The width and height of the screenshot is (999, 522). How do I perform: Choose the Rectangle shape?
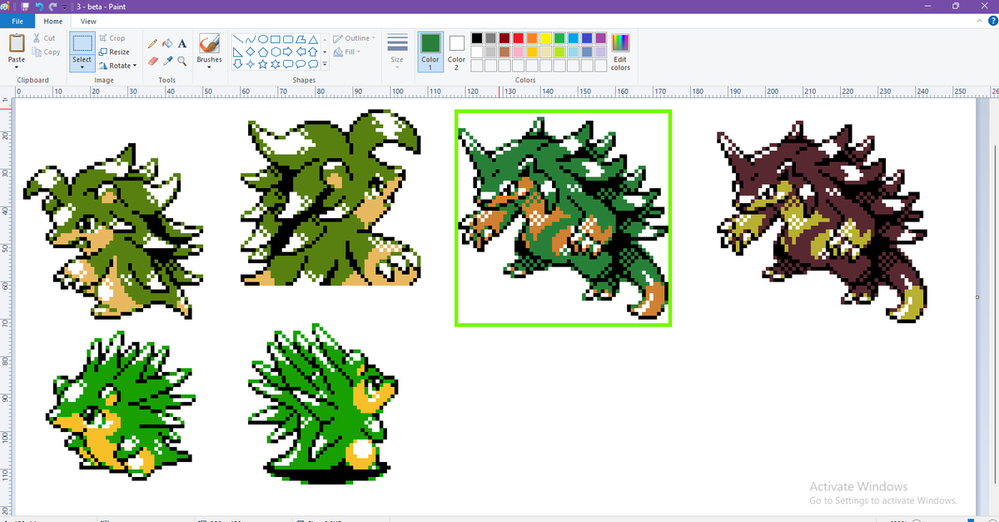275,39
